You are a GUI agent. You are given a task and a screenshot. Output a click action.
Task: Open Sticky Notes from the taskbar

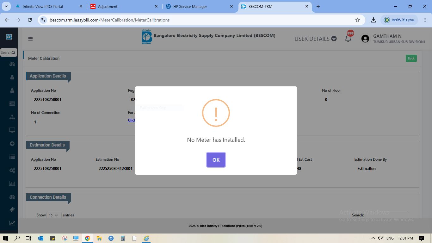click(52, 238)
